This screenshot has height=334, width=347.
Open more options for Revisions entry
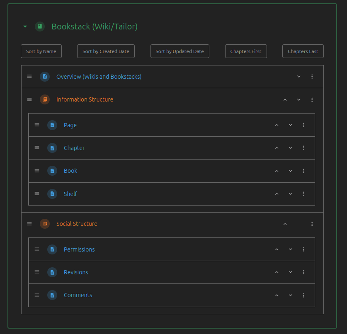point(303,272)
